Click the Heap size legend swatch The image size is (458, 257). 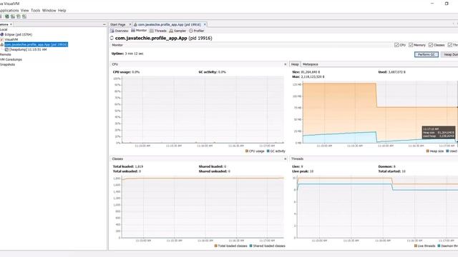click(x=428, y=151)
